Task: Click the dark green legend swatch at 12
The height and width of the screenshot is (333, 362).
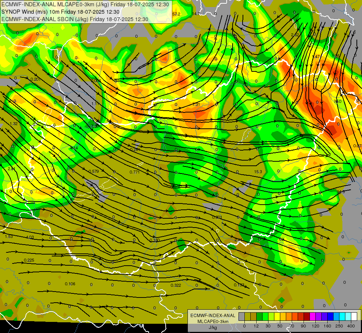Action: [260, 316]
